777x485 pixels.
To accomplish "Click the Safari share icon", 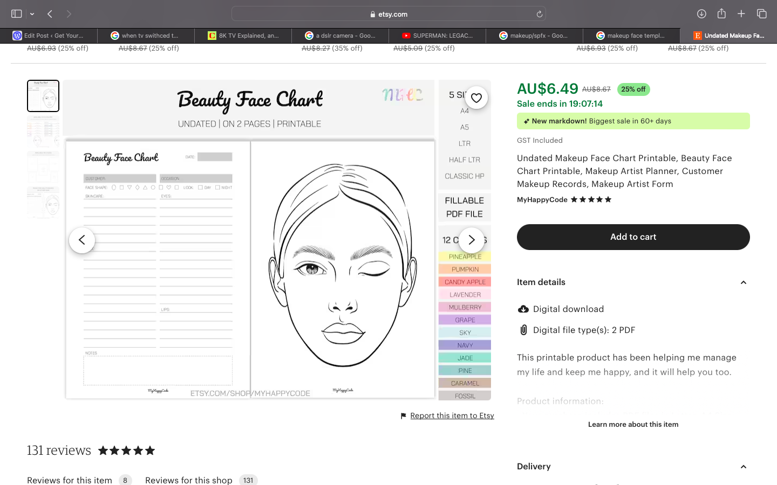I will pos(721,14).
